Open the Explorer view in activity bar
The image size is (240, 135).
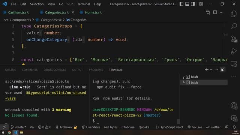234,14
